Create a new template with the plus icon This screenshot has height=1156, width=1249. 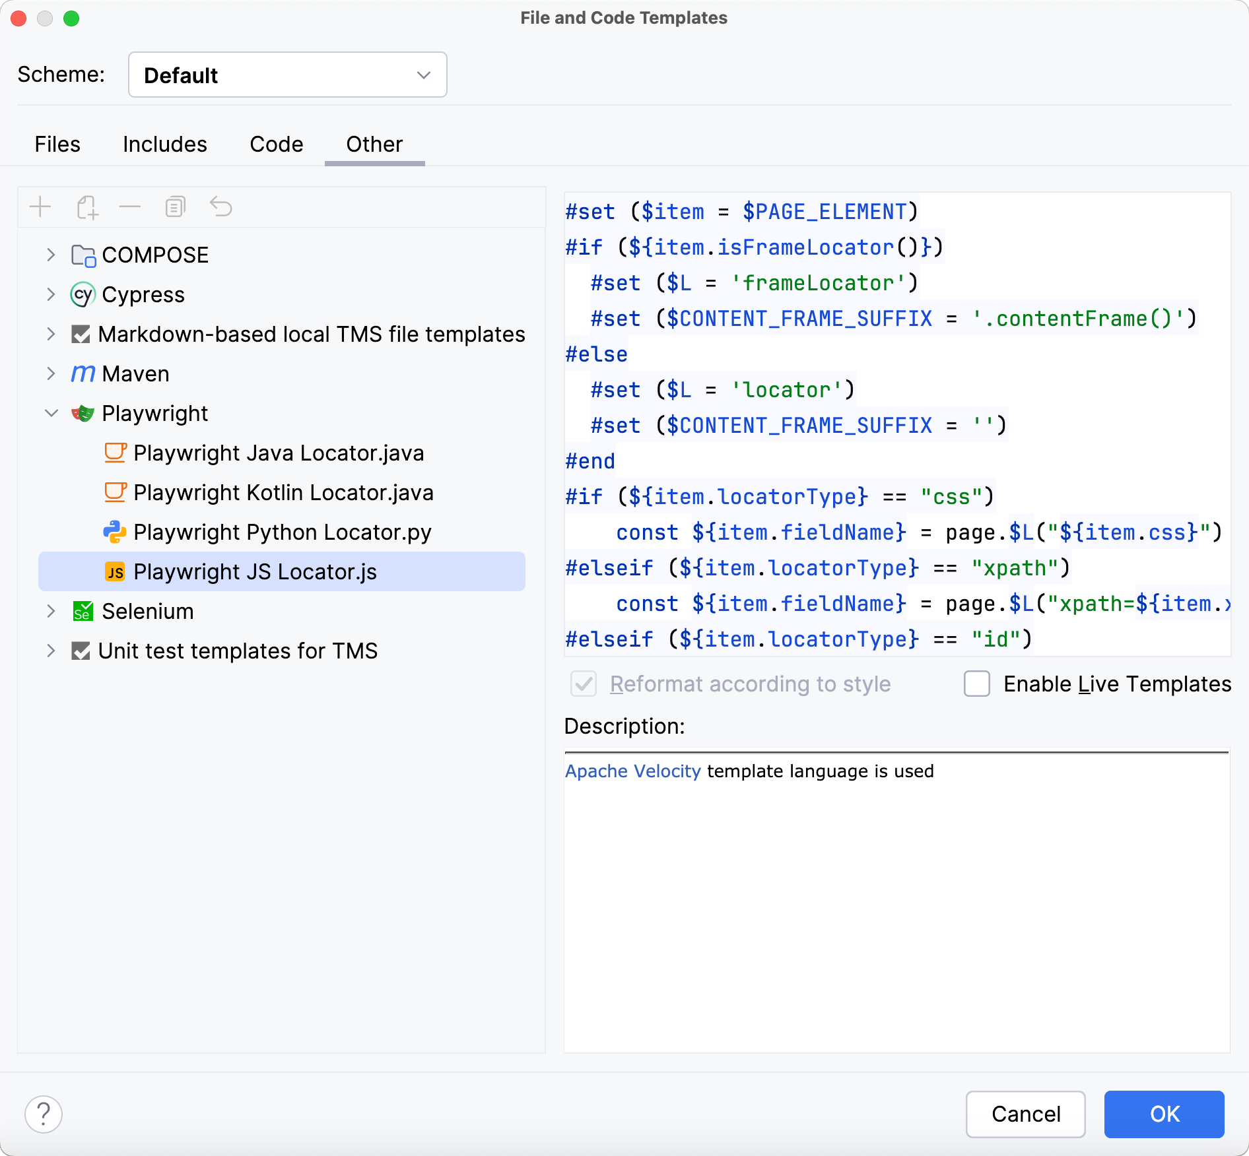click(x=40, y=207)
